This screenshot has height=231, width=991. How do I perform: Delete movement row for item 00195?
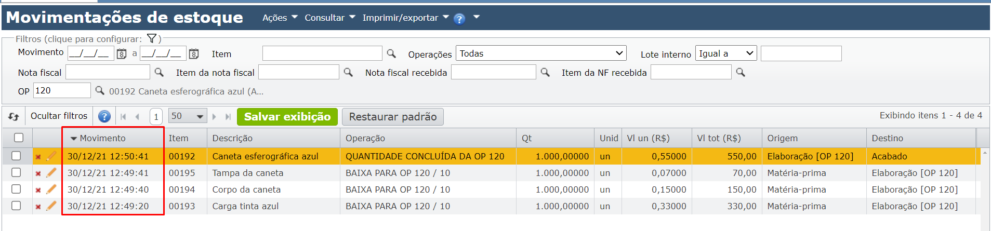point(38,173)
